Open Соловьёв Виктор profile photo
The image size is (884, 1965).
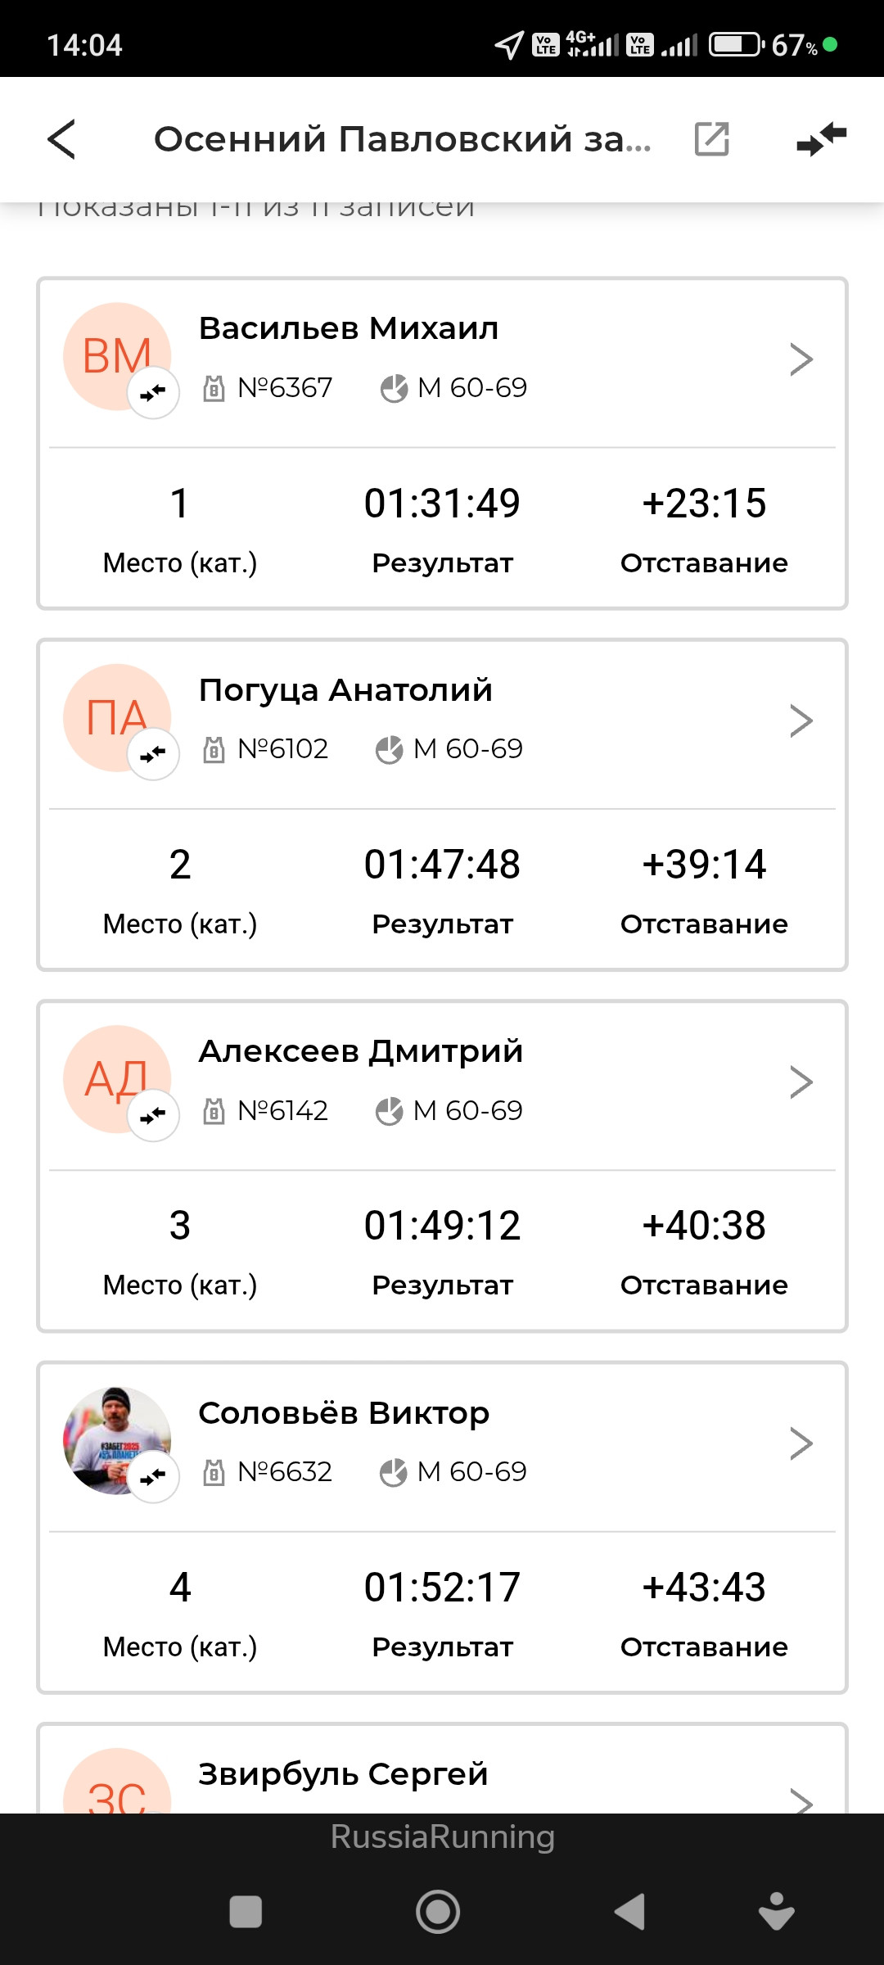(x=116, y=1440)
